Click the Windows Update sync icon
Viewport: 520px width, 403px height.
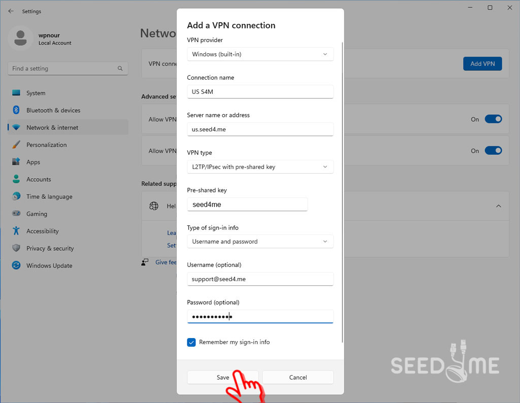pos(16,265)
